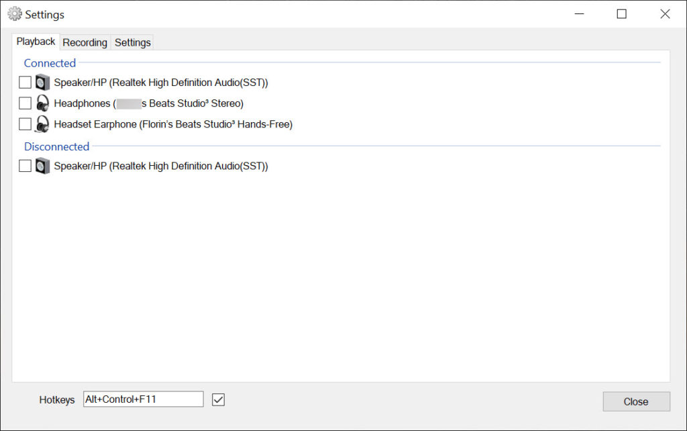
Task: Click the Hotkeys field showing Alt+Control+F11
Action: [x=143, y=399]
